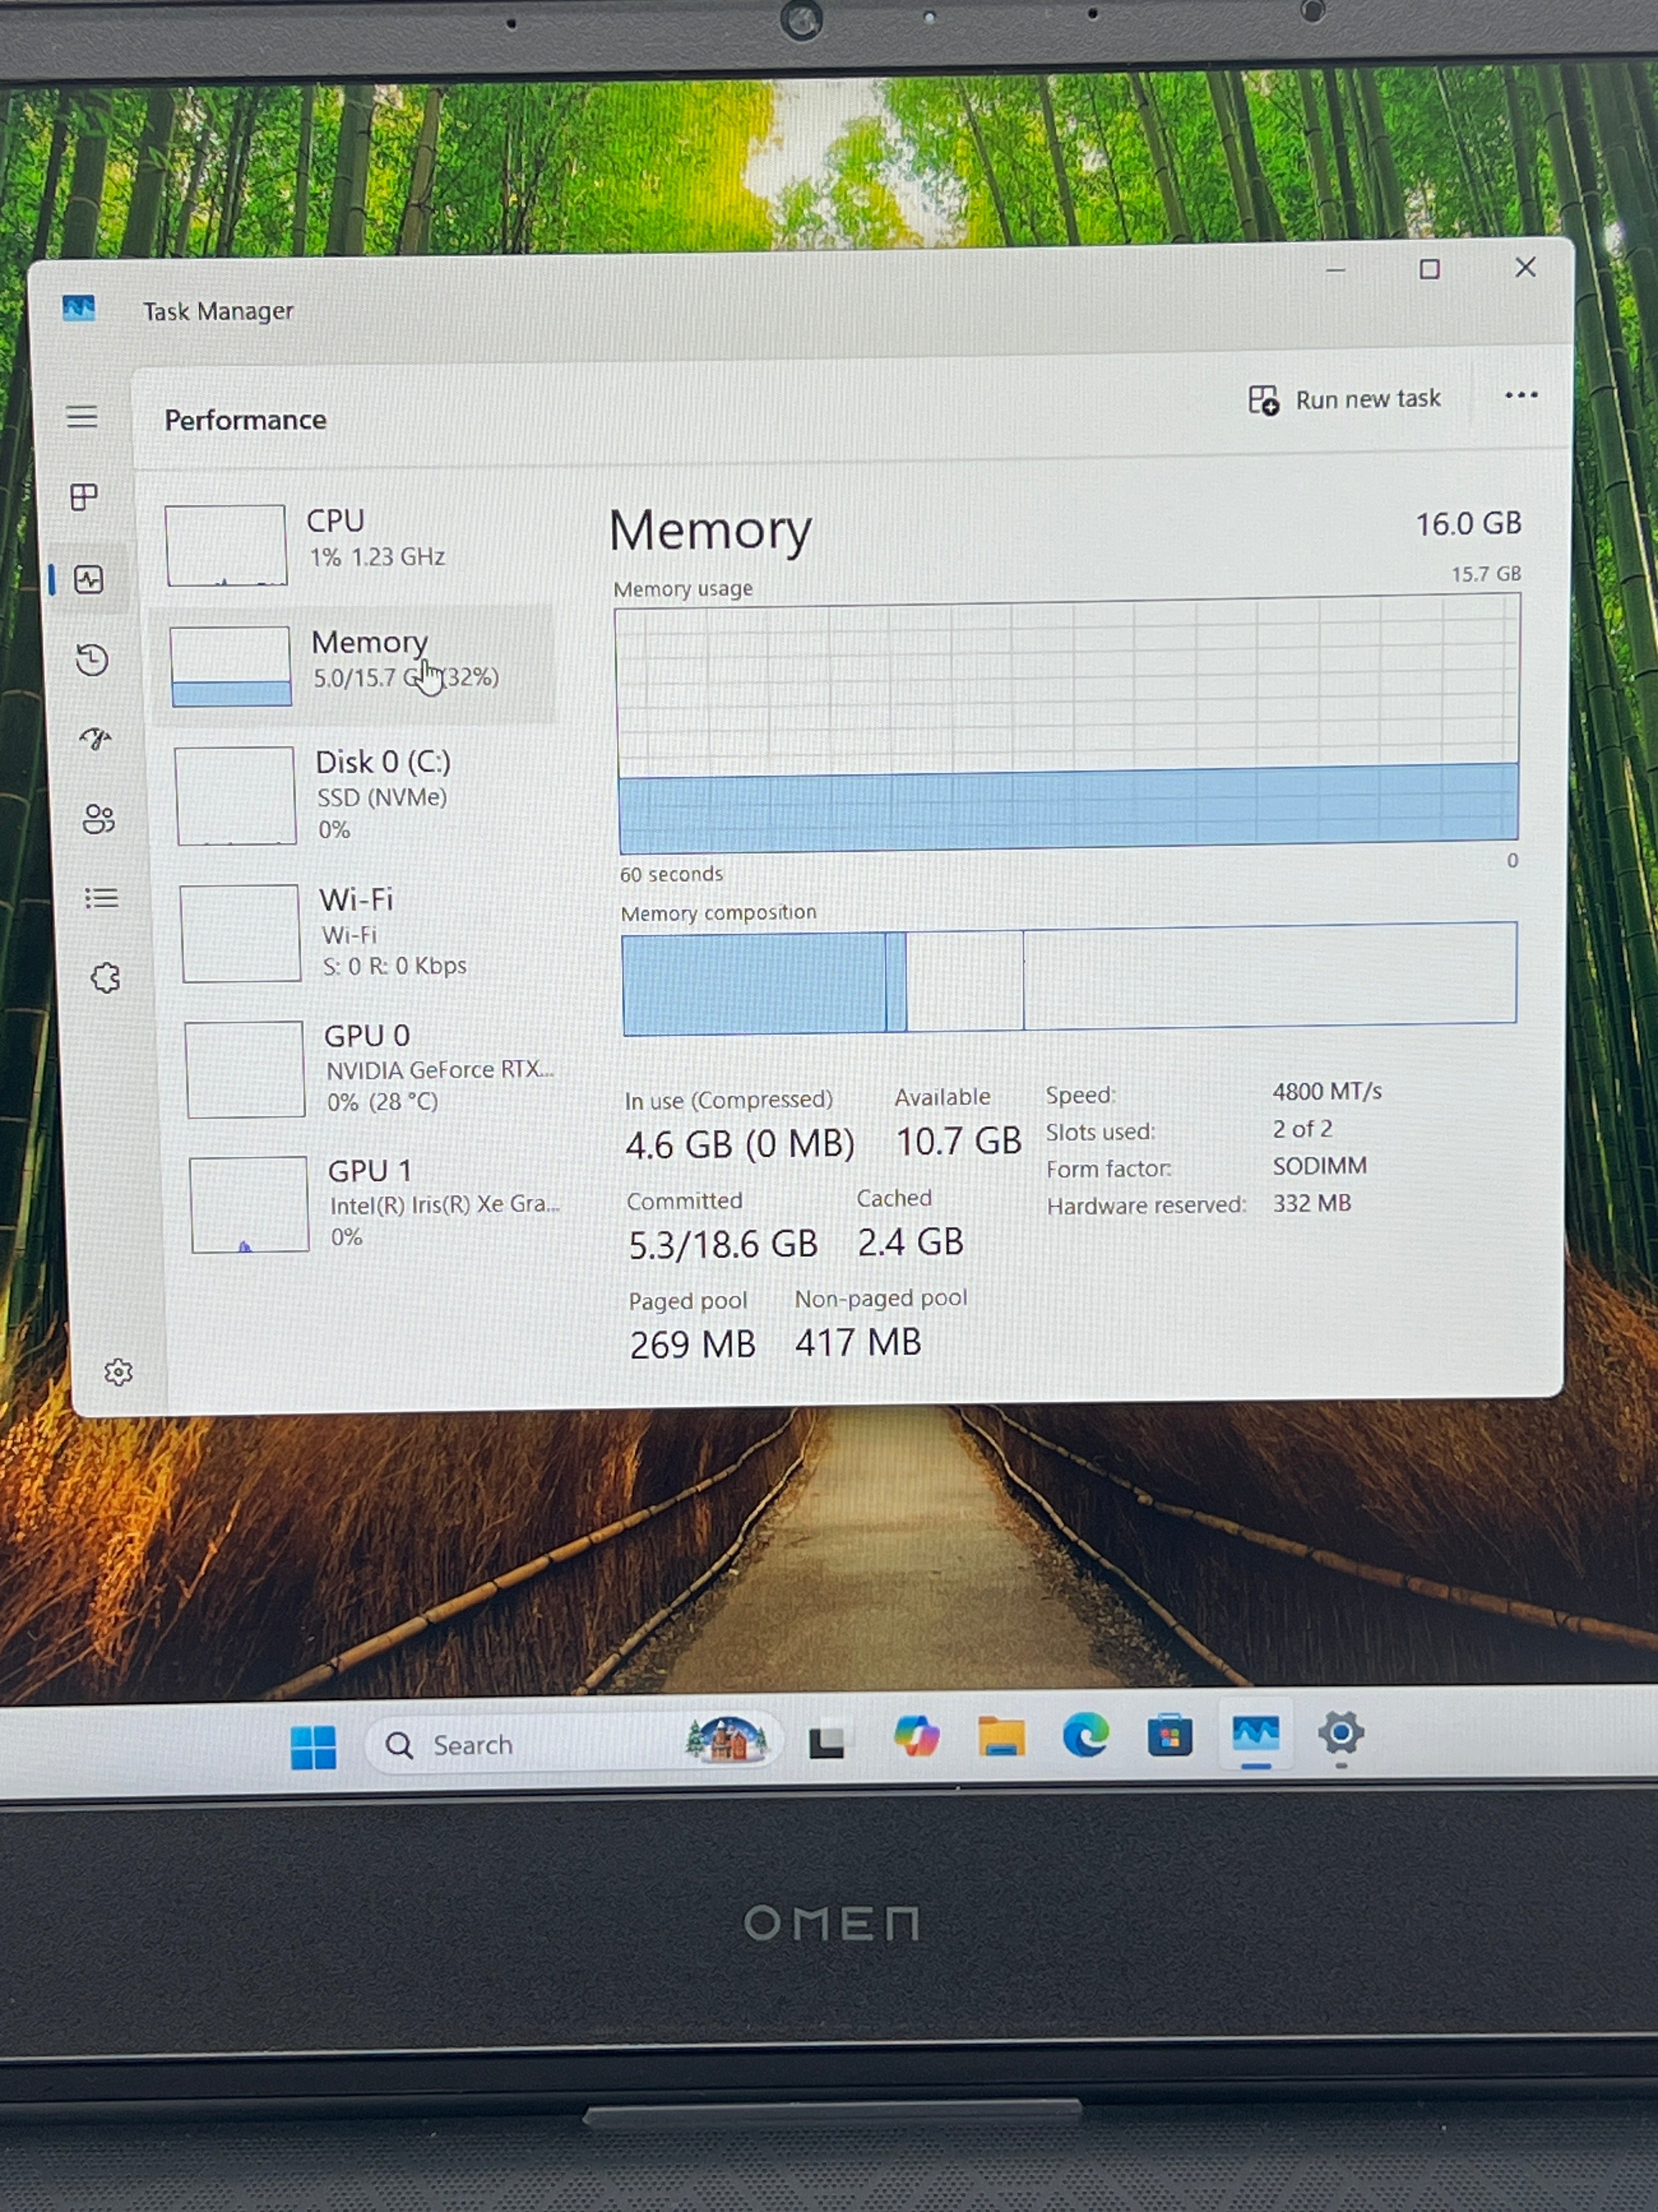Click the Task Manager app icon in title bar

tap(79, 308)
